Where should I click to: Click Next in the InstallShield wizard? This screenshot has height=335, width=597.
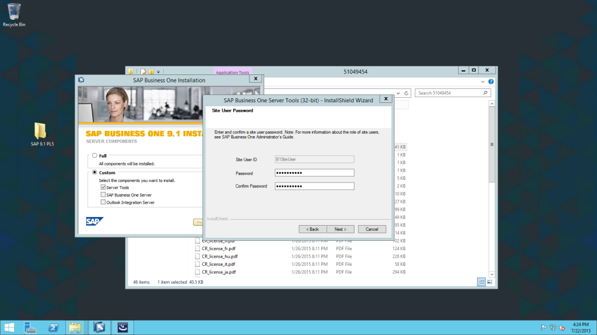tap(340, 229)
